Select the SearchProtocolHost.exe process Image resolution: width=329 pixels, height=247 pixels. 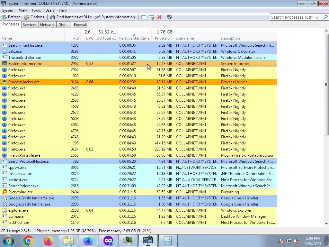[138, 161]
